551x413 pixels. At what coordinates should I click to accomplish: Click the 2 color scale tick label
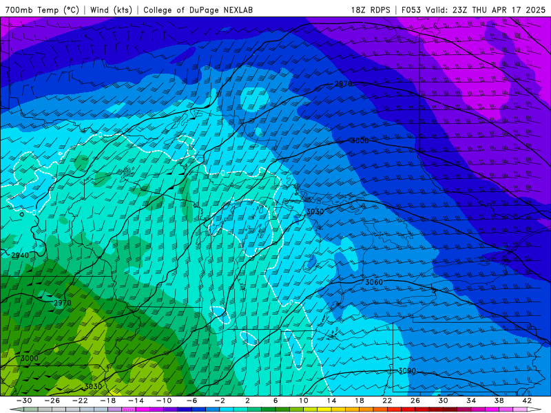[x=247, y=401]
